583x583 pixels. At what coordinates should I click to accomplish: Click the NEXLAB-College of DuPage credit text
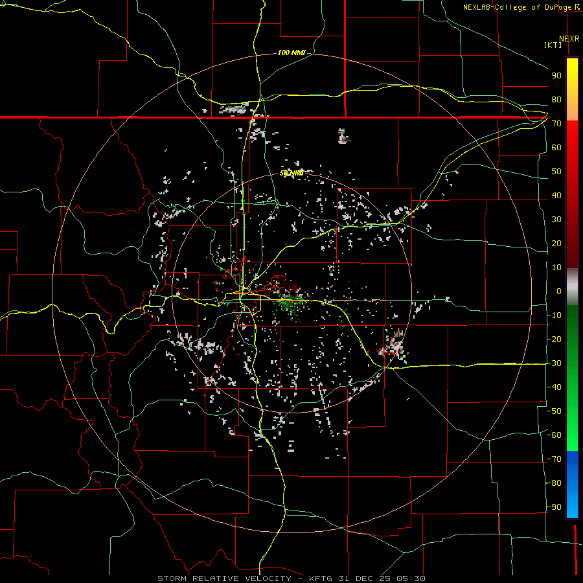(517, 7)
